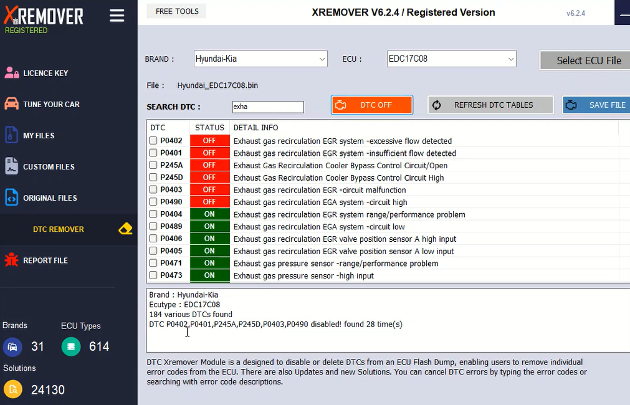This screenshot has width=630, height=405.
Task: Tick the P0401 checkbox
Action: coord(153,153)
